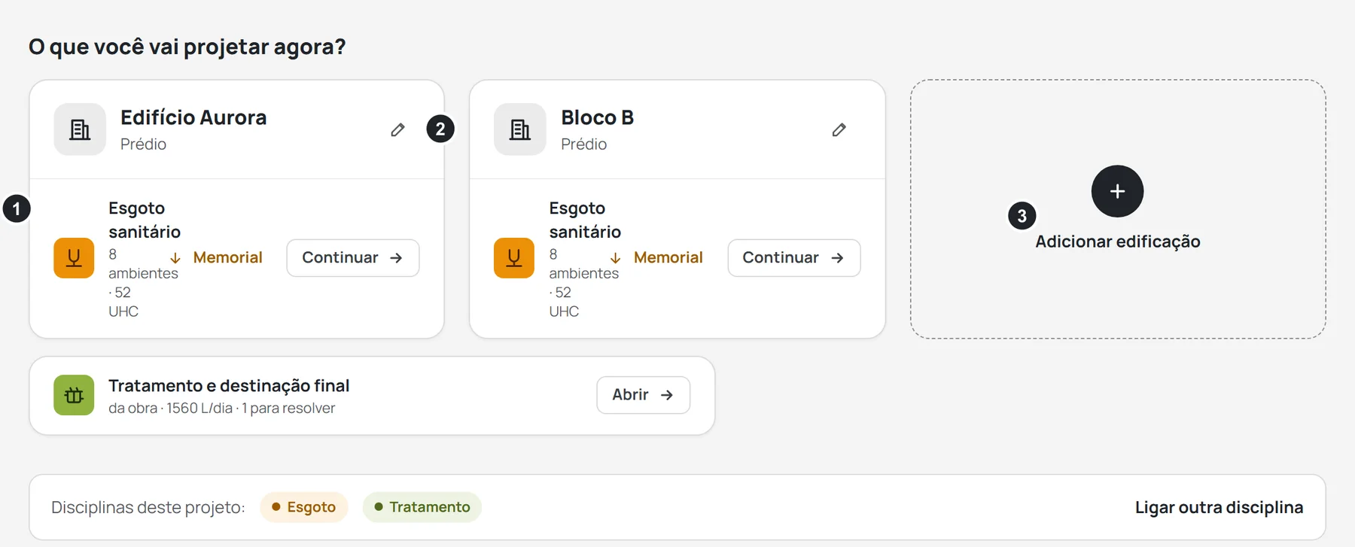
Task: Select the Tratamento discipline chip
Action: [422, 507]
